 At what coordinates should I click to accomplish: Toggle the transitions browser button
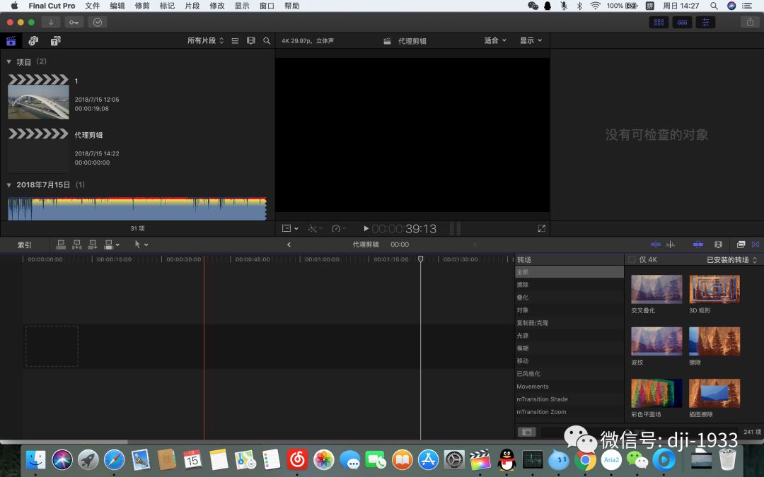pos(756,245)
